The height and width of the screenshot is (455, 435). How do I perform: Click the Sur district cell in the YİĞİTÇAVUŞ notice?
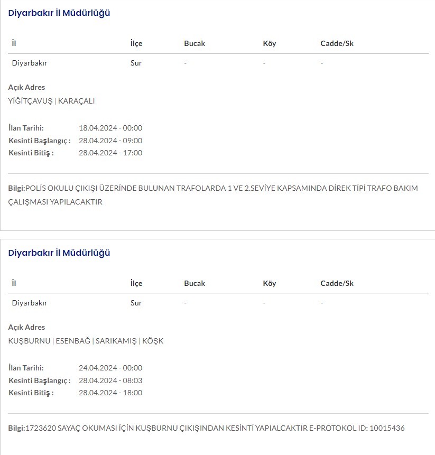tap(136, 63)
